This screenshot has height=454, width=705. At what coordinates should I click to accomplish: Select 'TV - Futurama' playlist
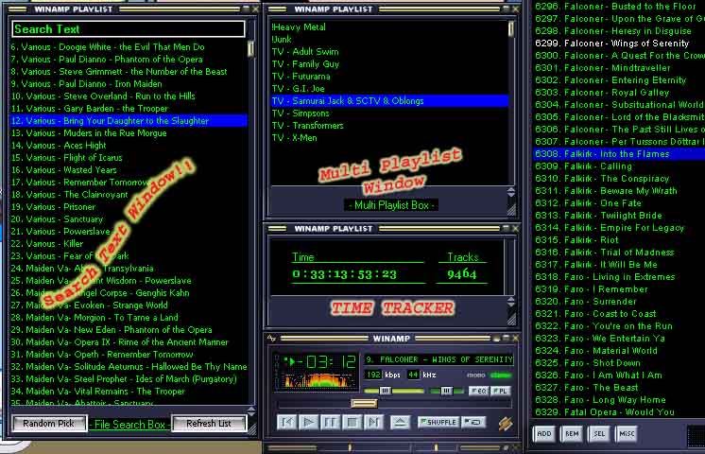[389, 77]
